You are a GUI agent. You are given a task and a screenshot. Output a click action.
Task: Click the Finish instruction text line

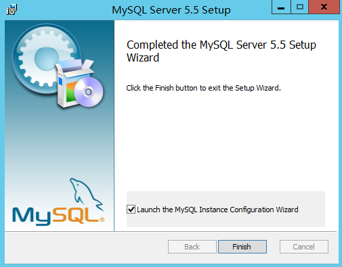203,88
